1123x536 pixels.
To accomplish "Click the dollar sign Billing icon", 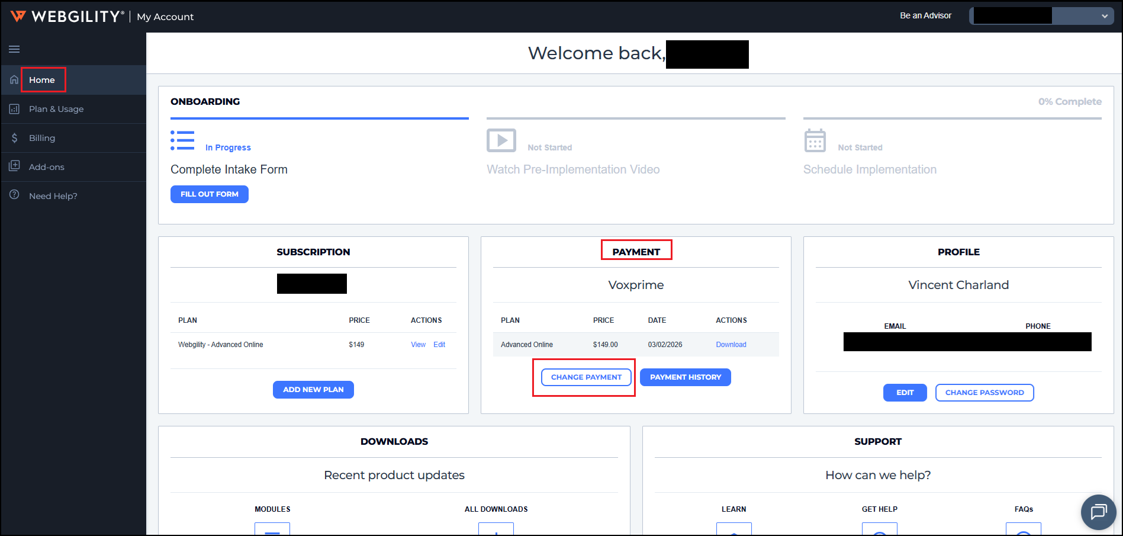I will pyautogui.click(x=14, y=138).
